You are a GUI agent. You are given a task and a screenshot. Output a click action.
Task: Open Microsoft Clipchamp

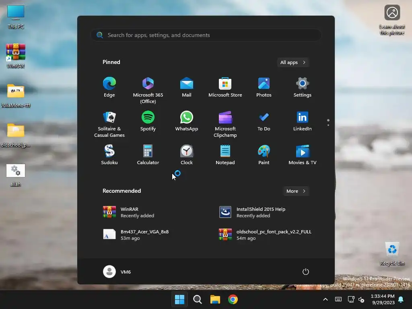point(225,124)
